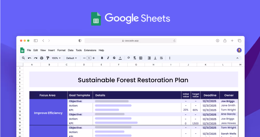The height and width of the screenshot is (137, 260).
Task: Open the more toolbar options menu
Action: tap(170, 58)
